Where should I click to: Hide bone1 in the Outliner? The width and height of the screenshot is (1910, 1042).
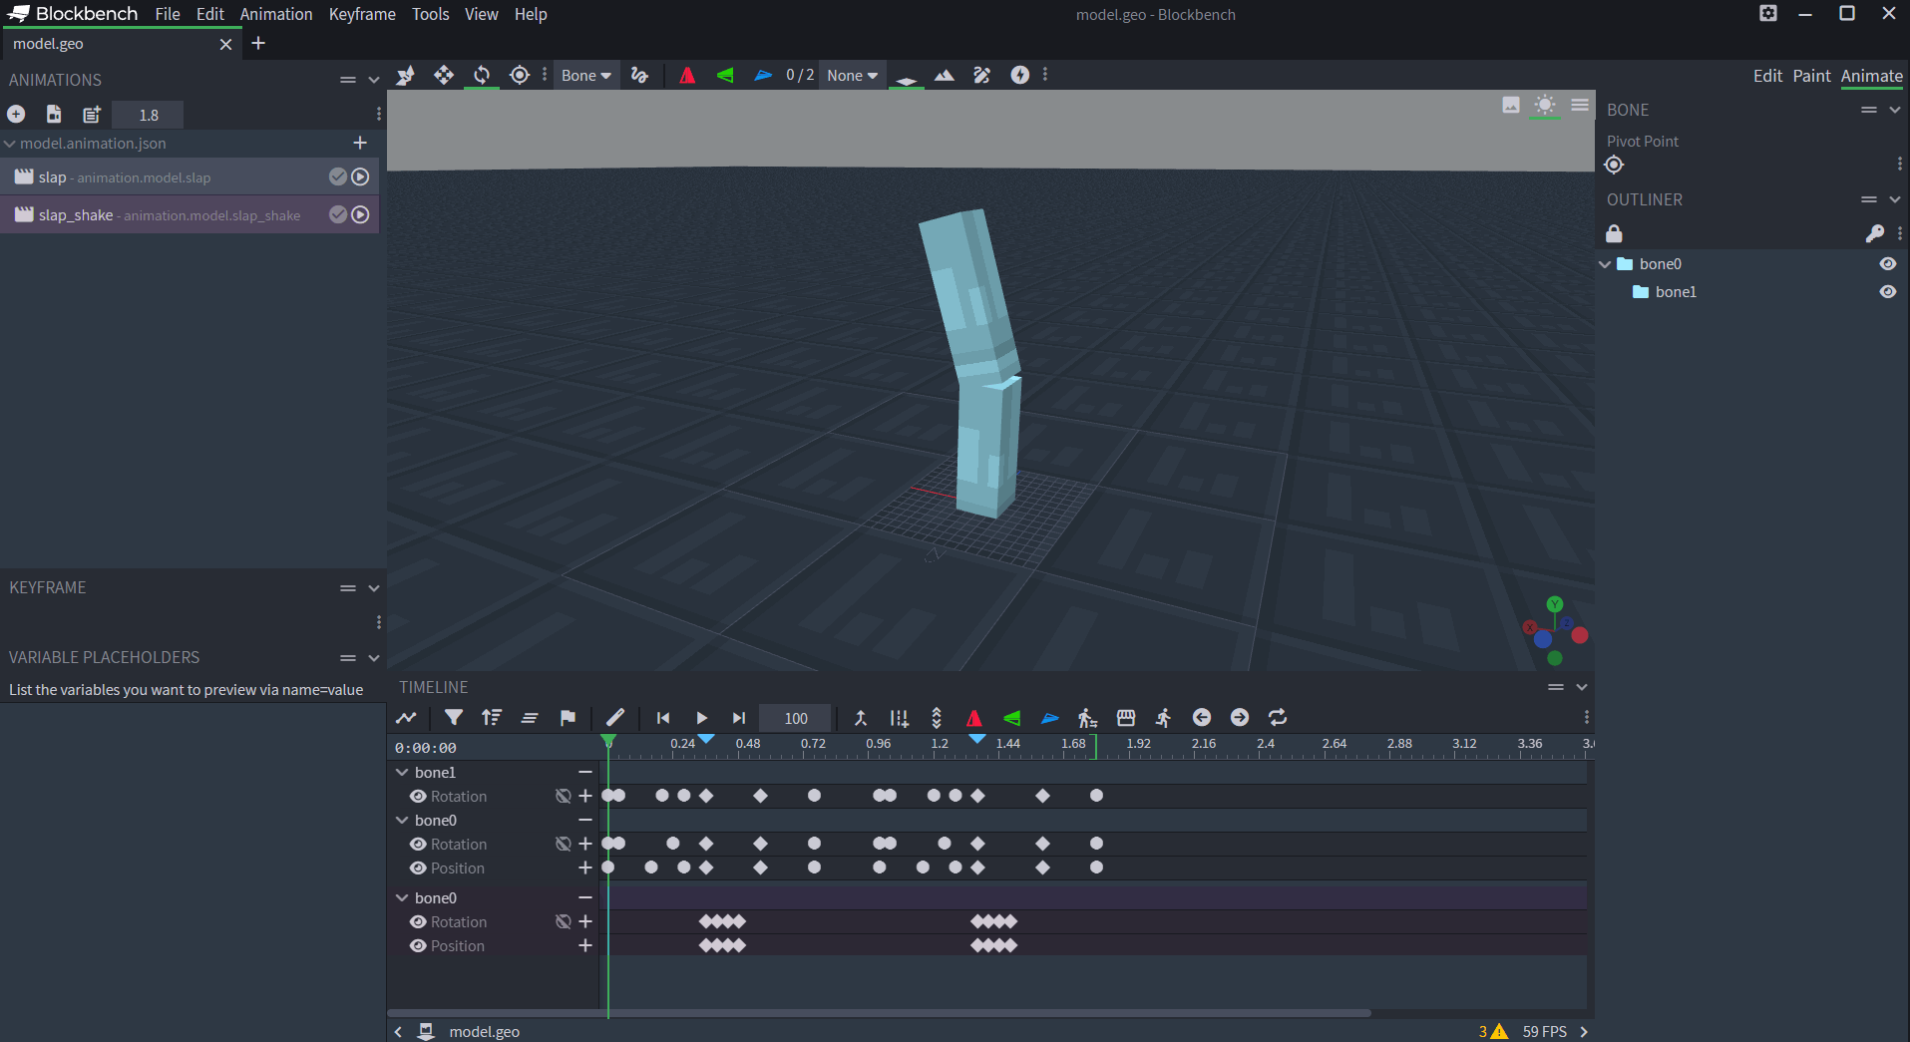(1888, 291)
